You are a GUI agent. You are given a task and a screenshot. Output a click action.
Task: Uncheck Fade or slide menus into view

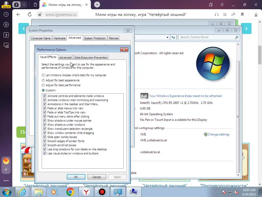coord(45,108)
